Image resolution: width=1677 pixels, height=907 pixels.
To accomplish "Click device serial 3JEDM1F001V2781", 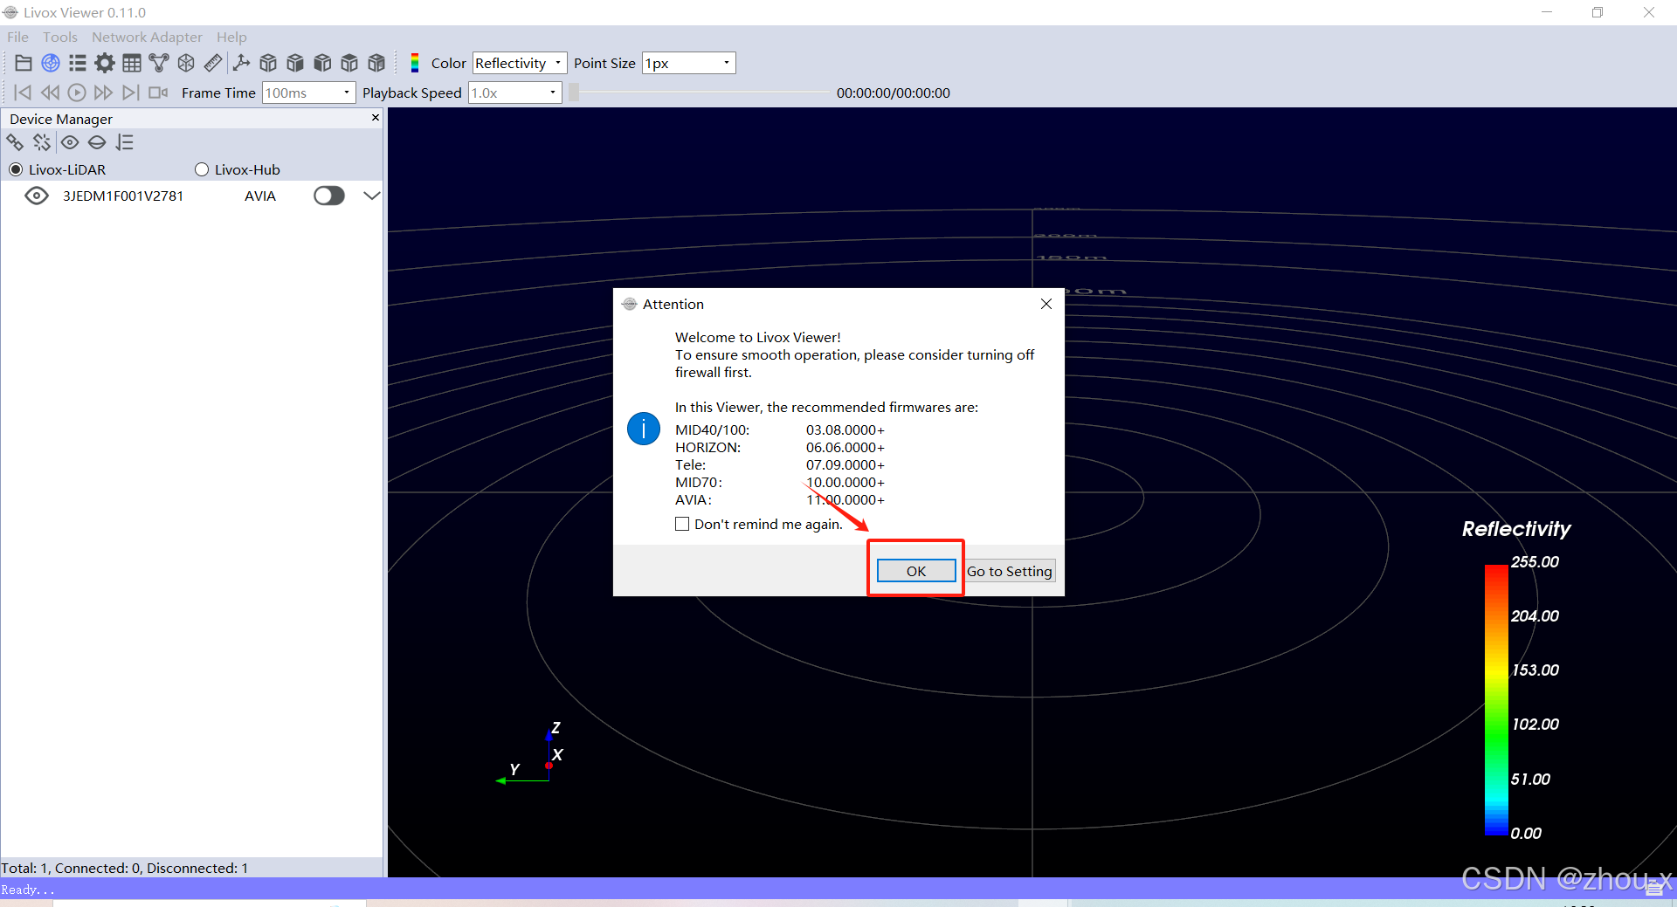I will click(123, 196).
